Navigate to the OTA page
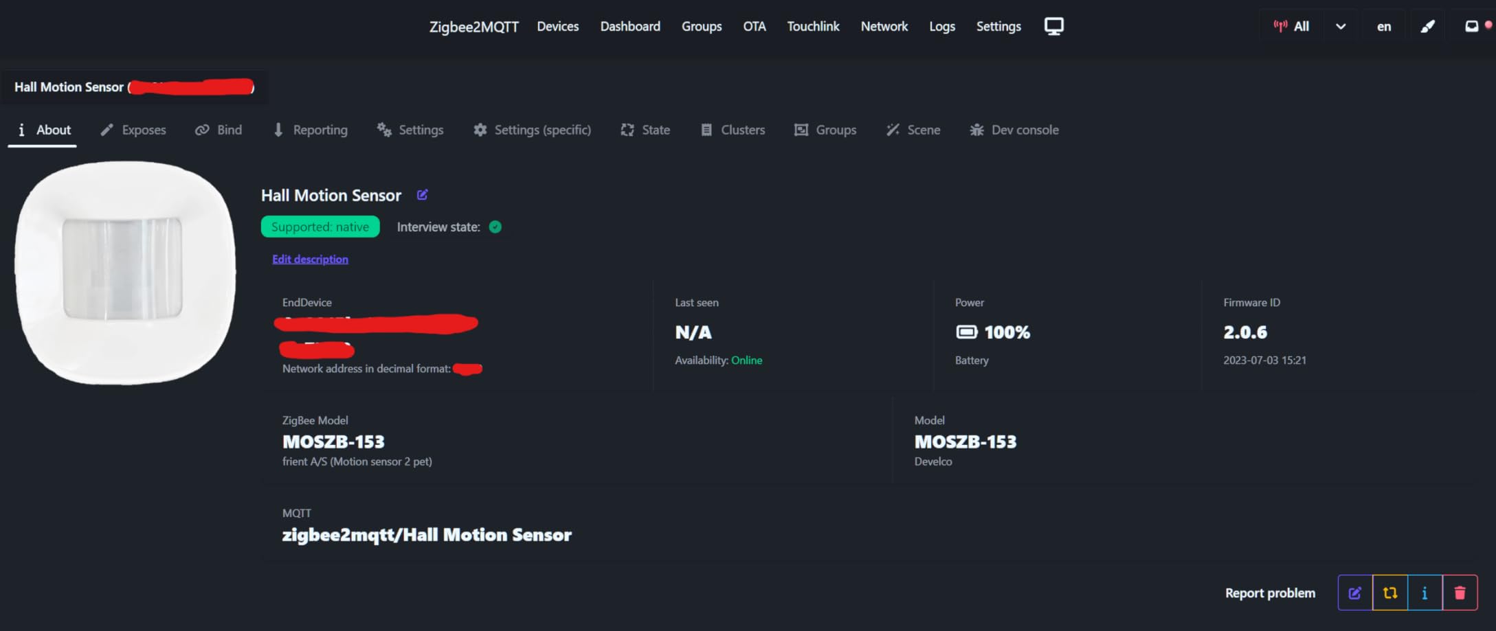This screenshot has height=631, width=1496. [x=755, y=27]
